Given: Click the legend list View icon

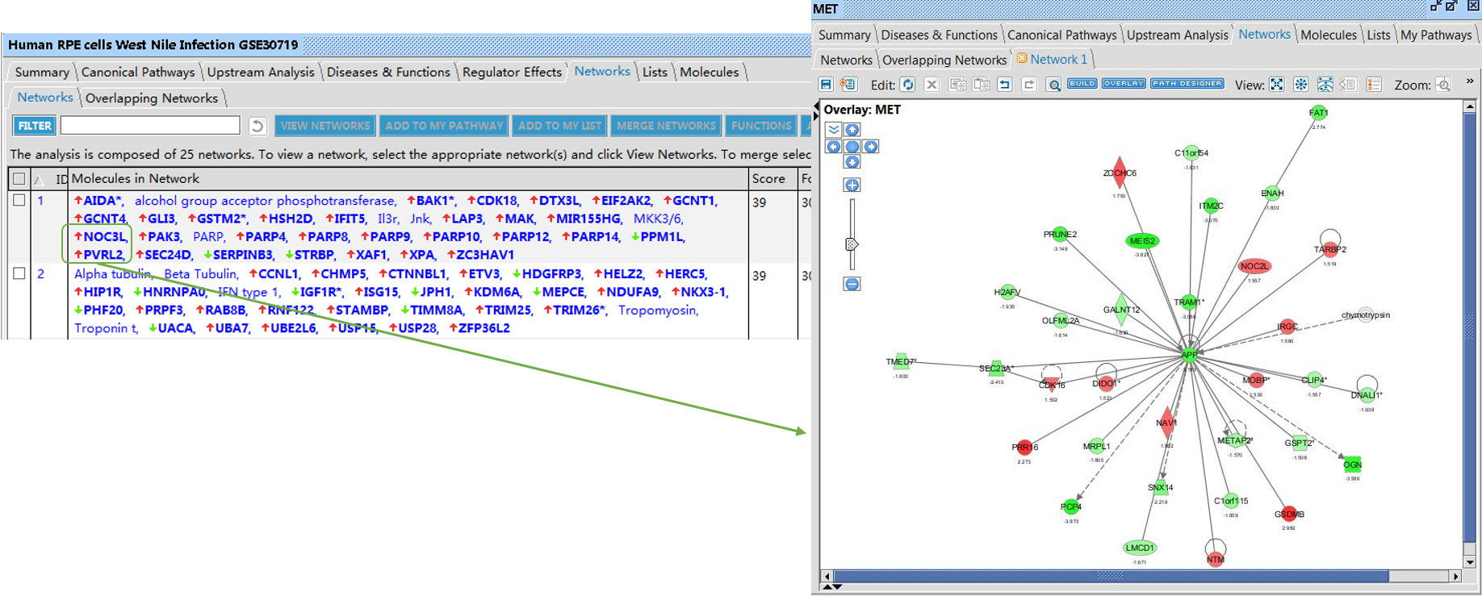Looking at the screenshot, I should pyautogui.click(x=1374, y=85).
